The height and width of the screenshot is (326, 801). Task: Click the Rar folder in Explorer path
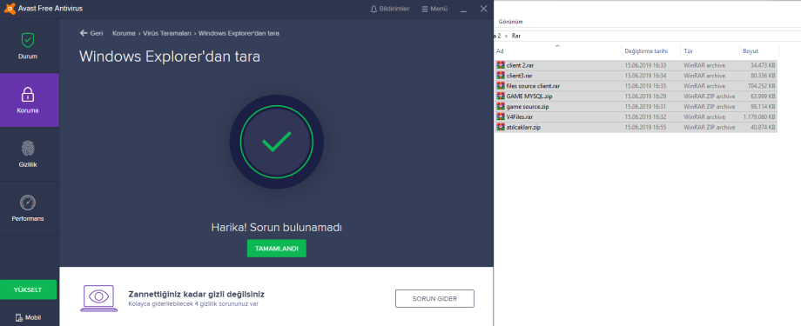click(516, 37)
